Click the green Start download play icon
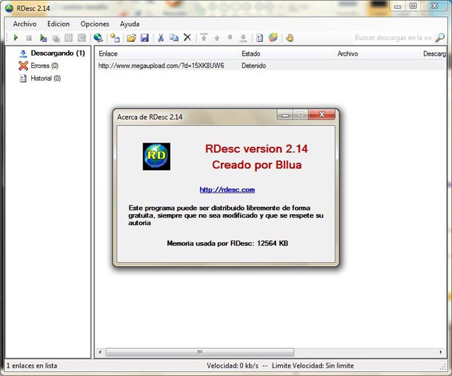 [15, 38]
